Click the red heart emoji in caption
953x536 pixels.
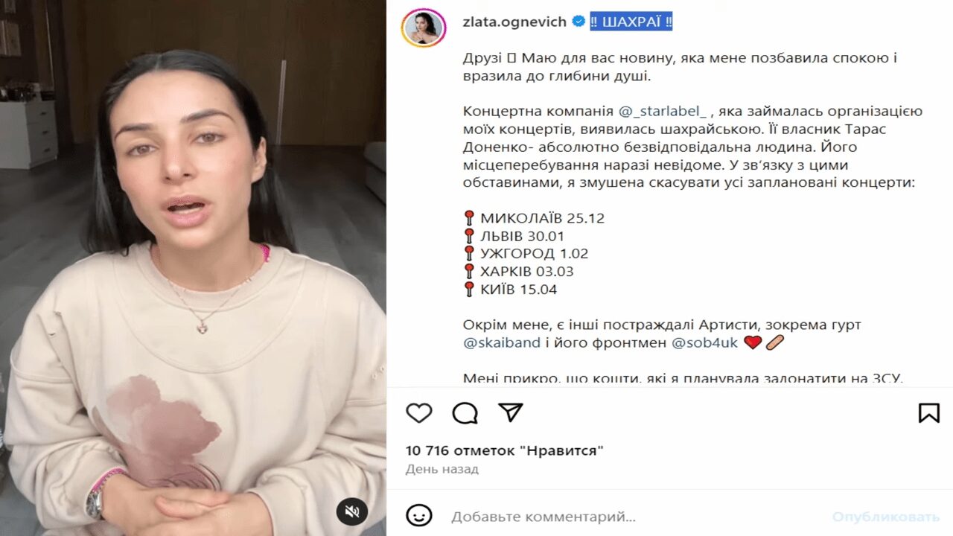pyautogui.click(x=753, y=343)
